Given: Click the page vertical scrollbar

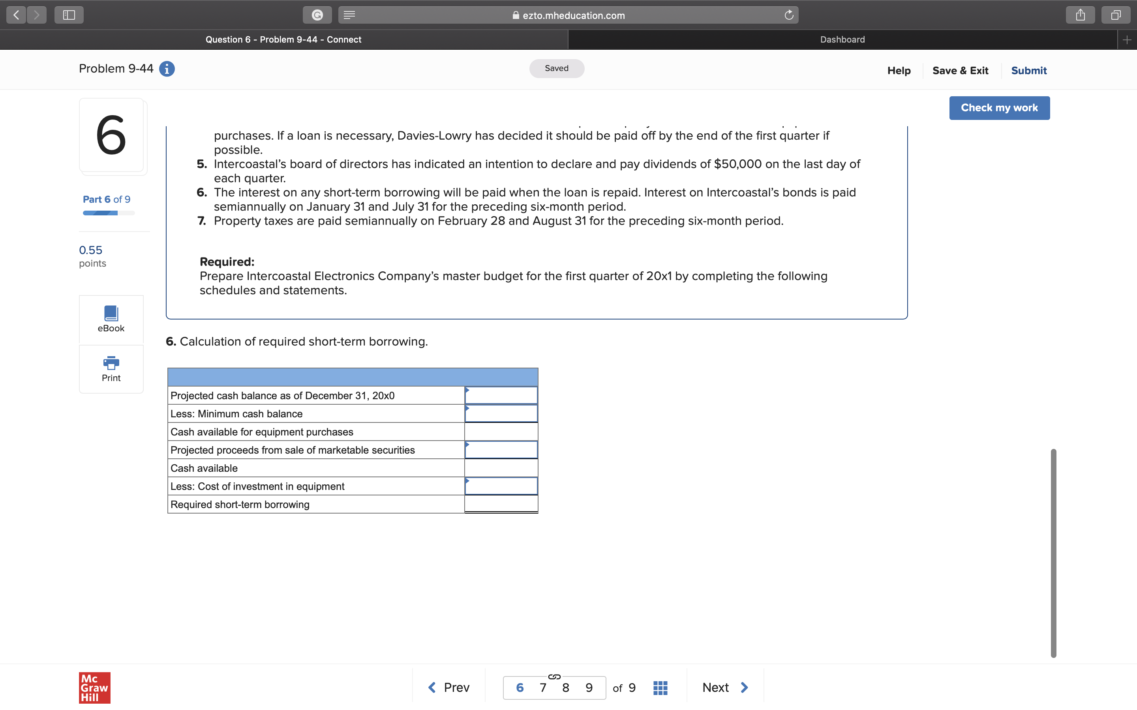Looking at the screenshot, I should pos(1053,553).
